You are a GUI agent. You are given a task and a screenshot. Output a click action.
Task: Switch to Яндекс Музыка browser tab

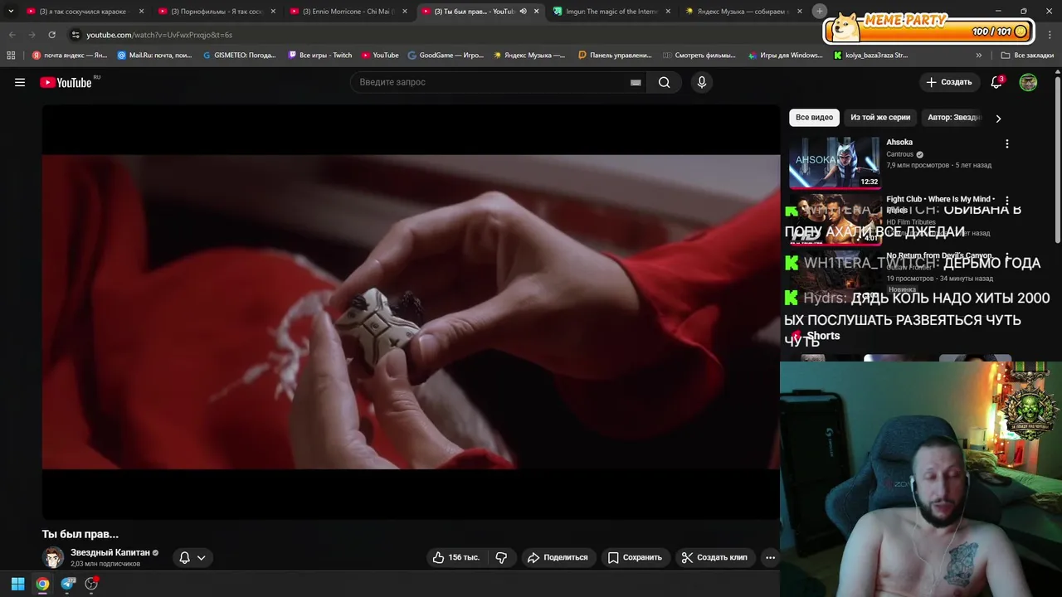tap(743, 12)
